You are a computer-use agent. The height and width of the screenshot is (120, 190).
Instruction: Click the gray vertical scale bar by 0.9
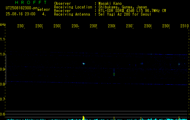(x=6, y=69)
